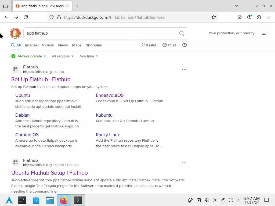
Task: Switch to Shopping results tab
Action: tap(94, 45)
